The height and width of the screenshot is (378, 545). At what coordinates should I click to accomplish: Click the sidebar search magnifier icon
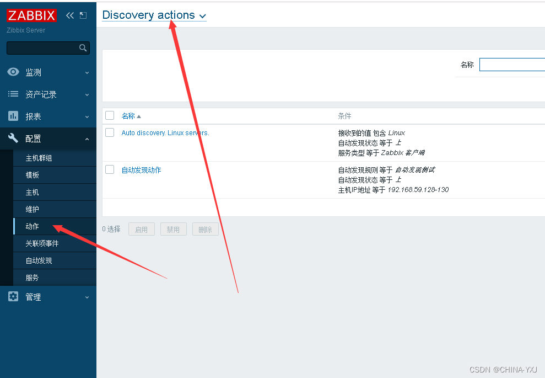point(83,47)
